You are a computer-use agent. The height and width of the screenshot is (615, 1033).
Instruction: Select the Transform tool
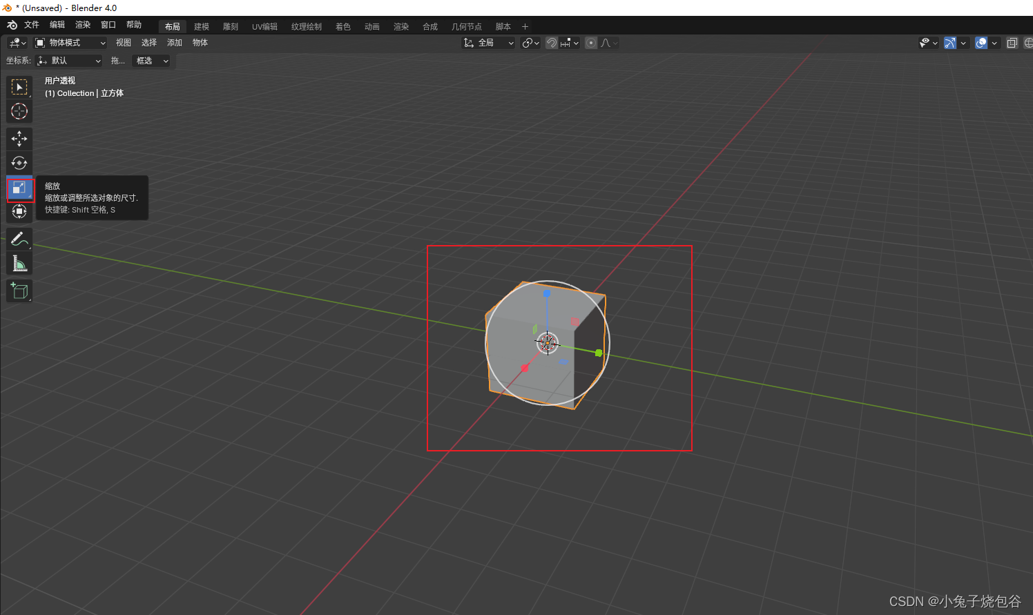[x=19, y=212]
